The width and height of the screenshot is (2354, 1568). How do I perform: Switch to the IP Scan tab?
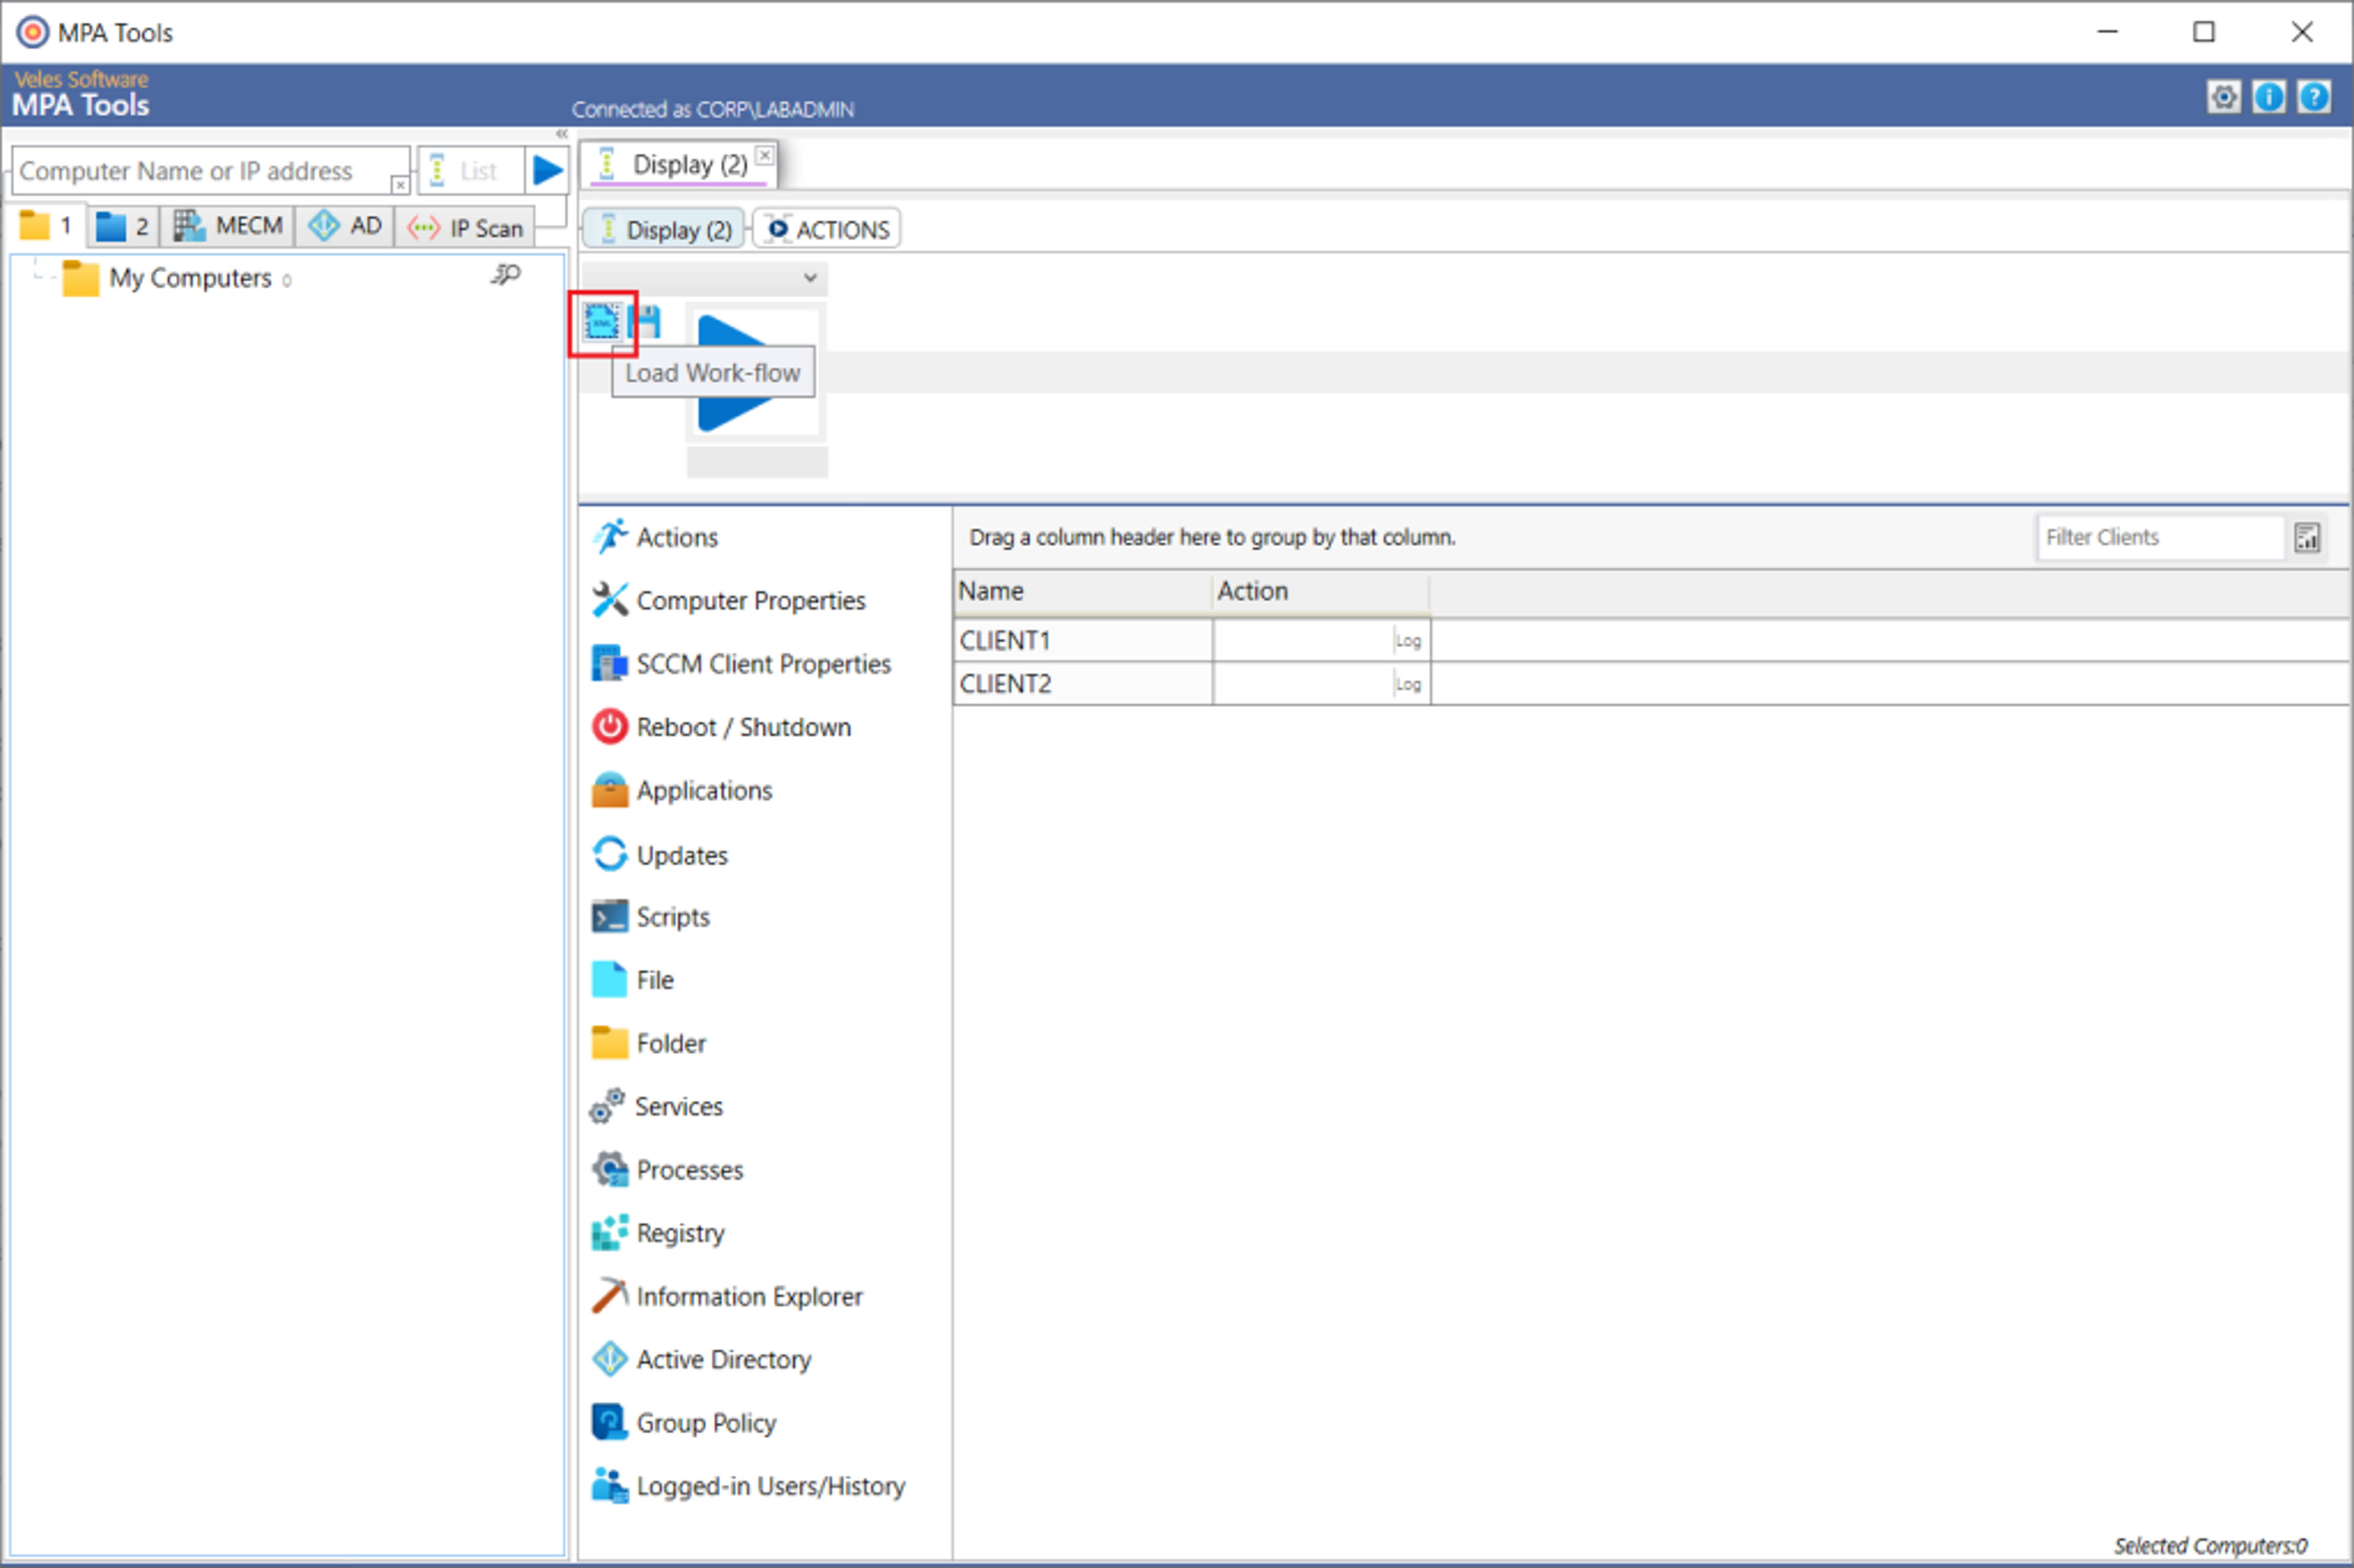466,228
